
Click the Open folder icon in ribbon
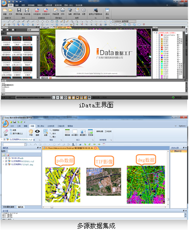coord(10,10)
